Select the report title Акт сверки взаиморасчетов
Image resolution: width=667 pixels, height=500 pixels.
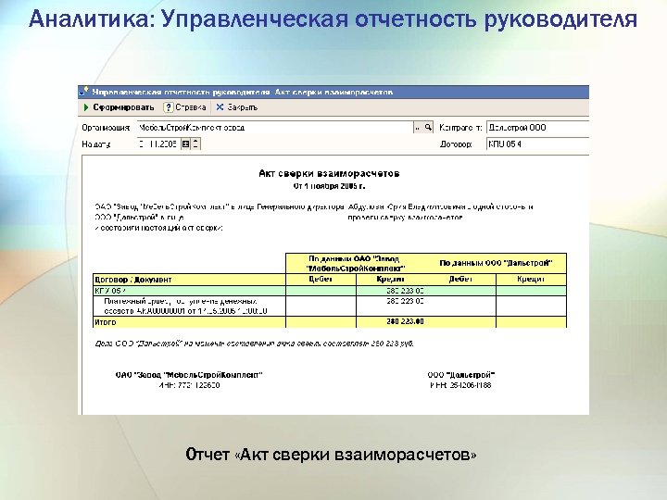329,173
